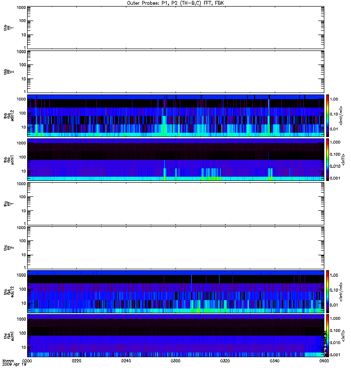Click the 1.00 tick on thc edc12 colorbar
Viewport: 351px width, 374px height.
[334, 275]
